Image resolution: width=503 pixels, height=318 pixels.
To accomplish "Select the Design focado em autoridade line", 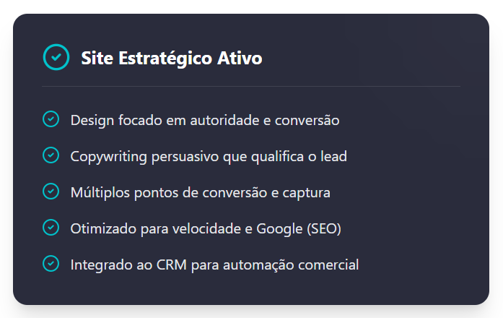I will (x=205, y=121).
